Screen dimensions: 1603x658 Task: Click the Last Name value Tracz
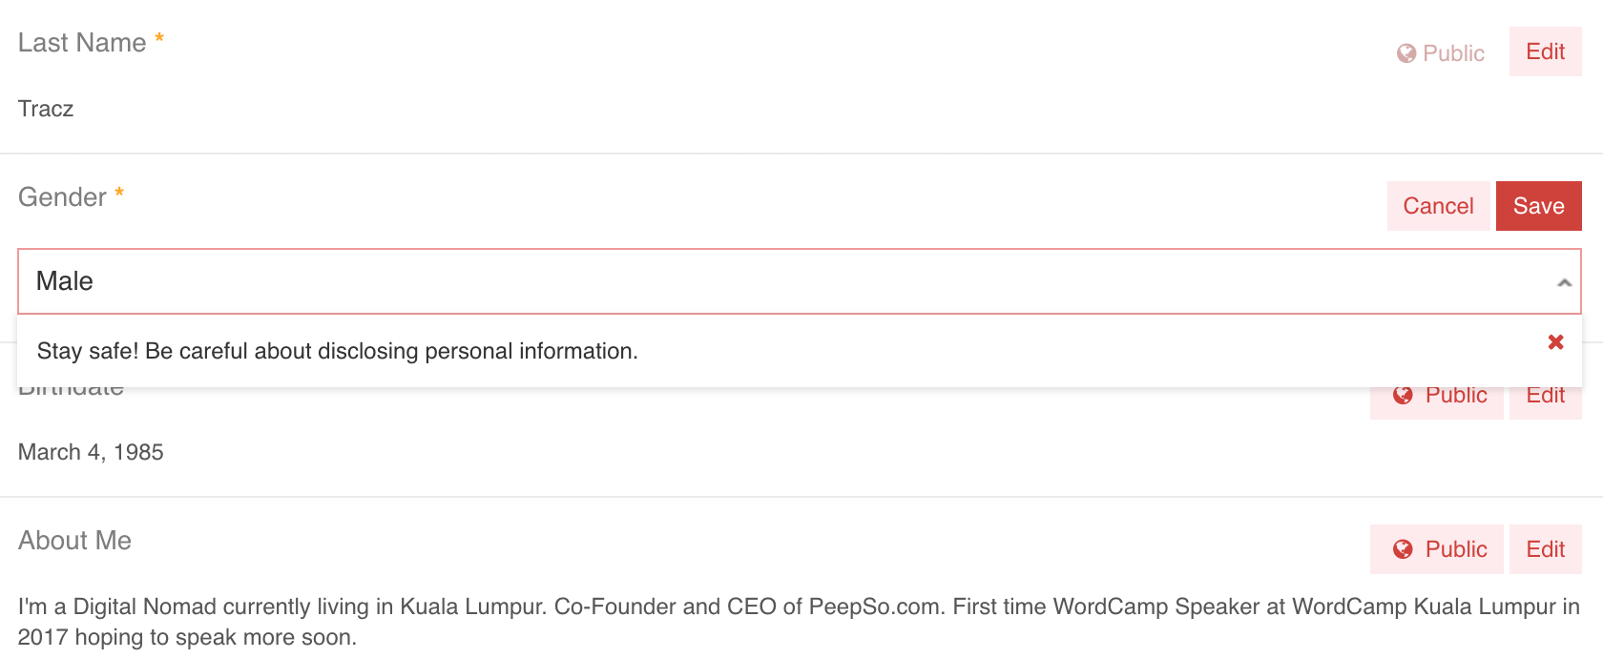pyautogui.click(x=46, y=109)
